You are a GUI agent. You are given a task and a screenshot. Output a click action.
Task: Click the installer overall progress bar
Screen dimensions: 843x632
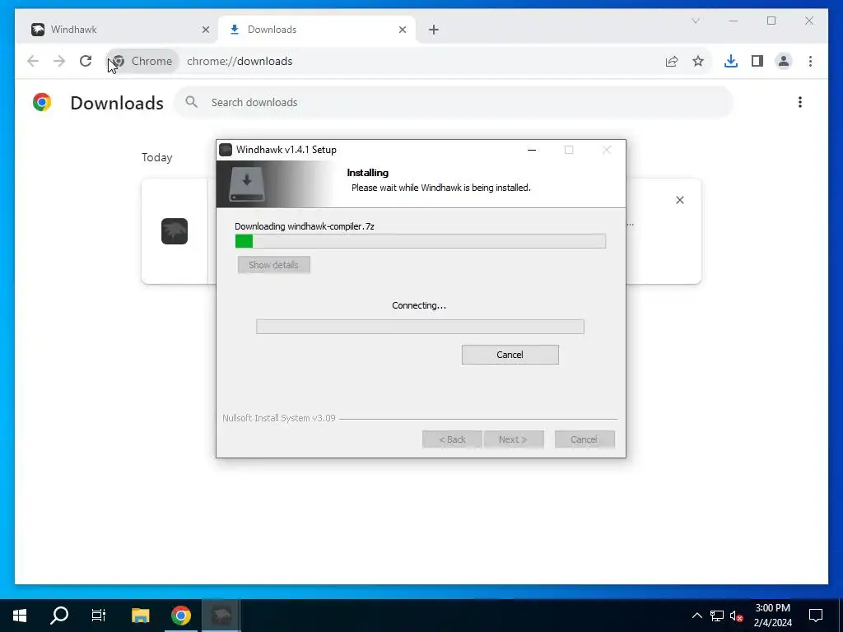[421, 241]
